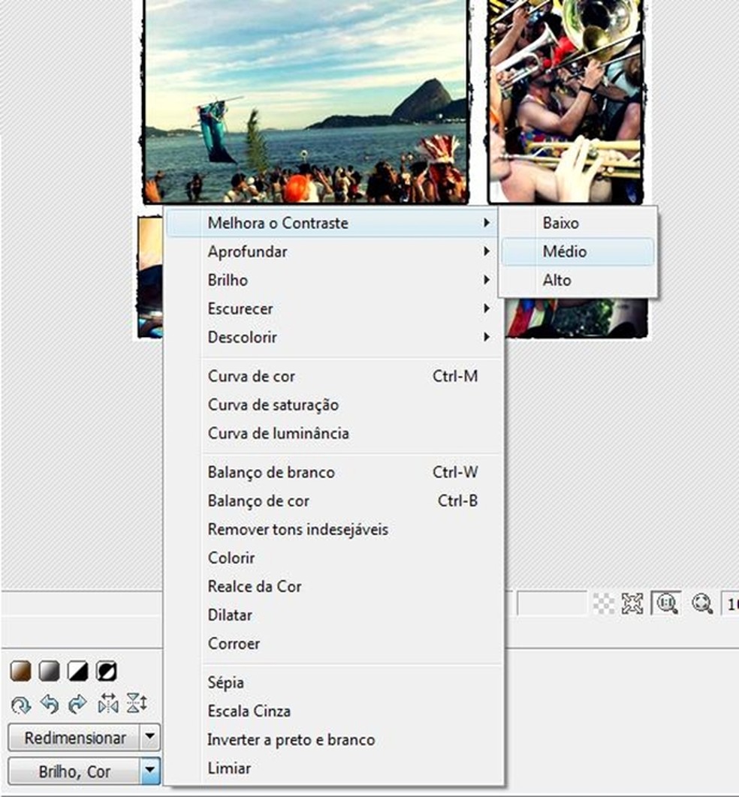Open Curva de luminância
The height and width of the screenshot is (797, 739).
333,433
